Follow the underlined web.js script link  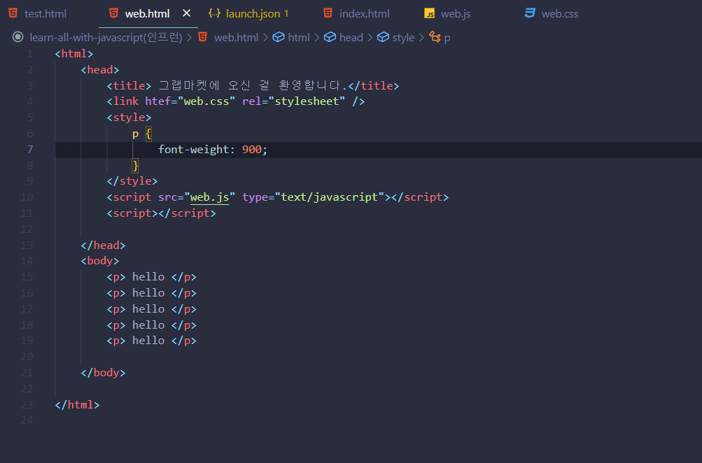[x=209, y=197]
